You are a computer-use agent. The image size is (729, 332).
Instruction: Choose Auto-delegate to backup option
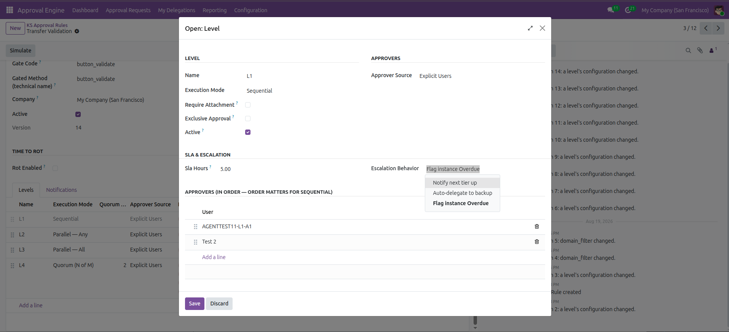pyautogui.click(x=463, y=193)
